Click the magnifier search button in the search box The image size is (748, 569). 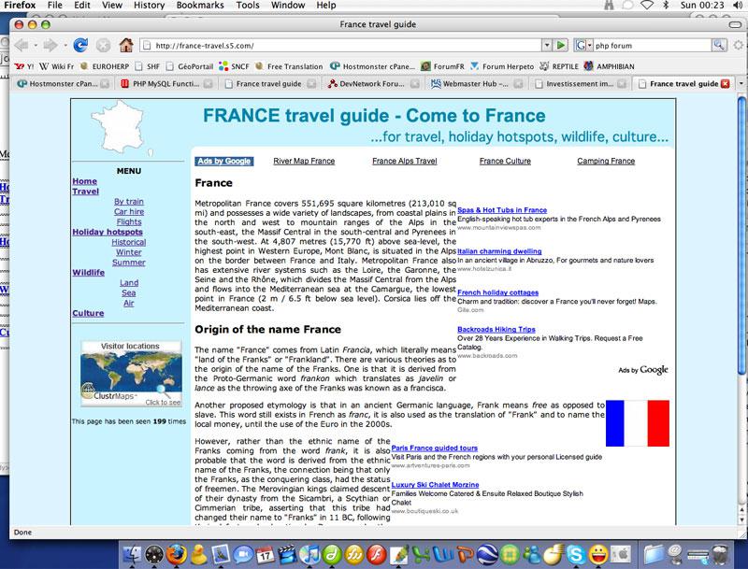(719, 45)
